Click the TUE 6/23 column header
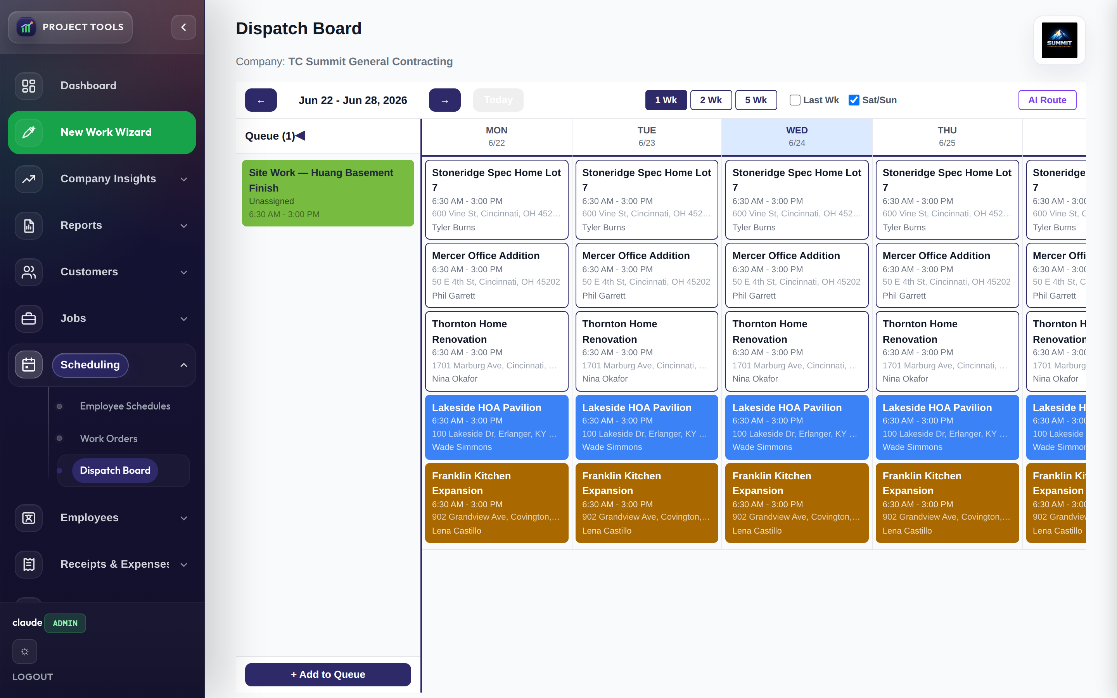This screenshot has width=1117, height=698. tap(647, 136)
